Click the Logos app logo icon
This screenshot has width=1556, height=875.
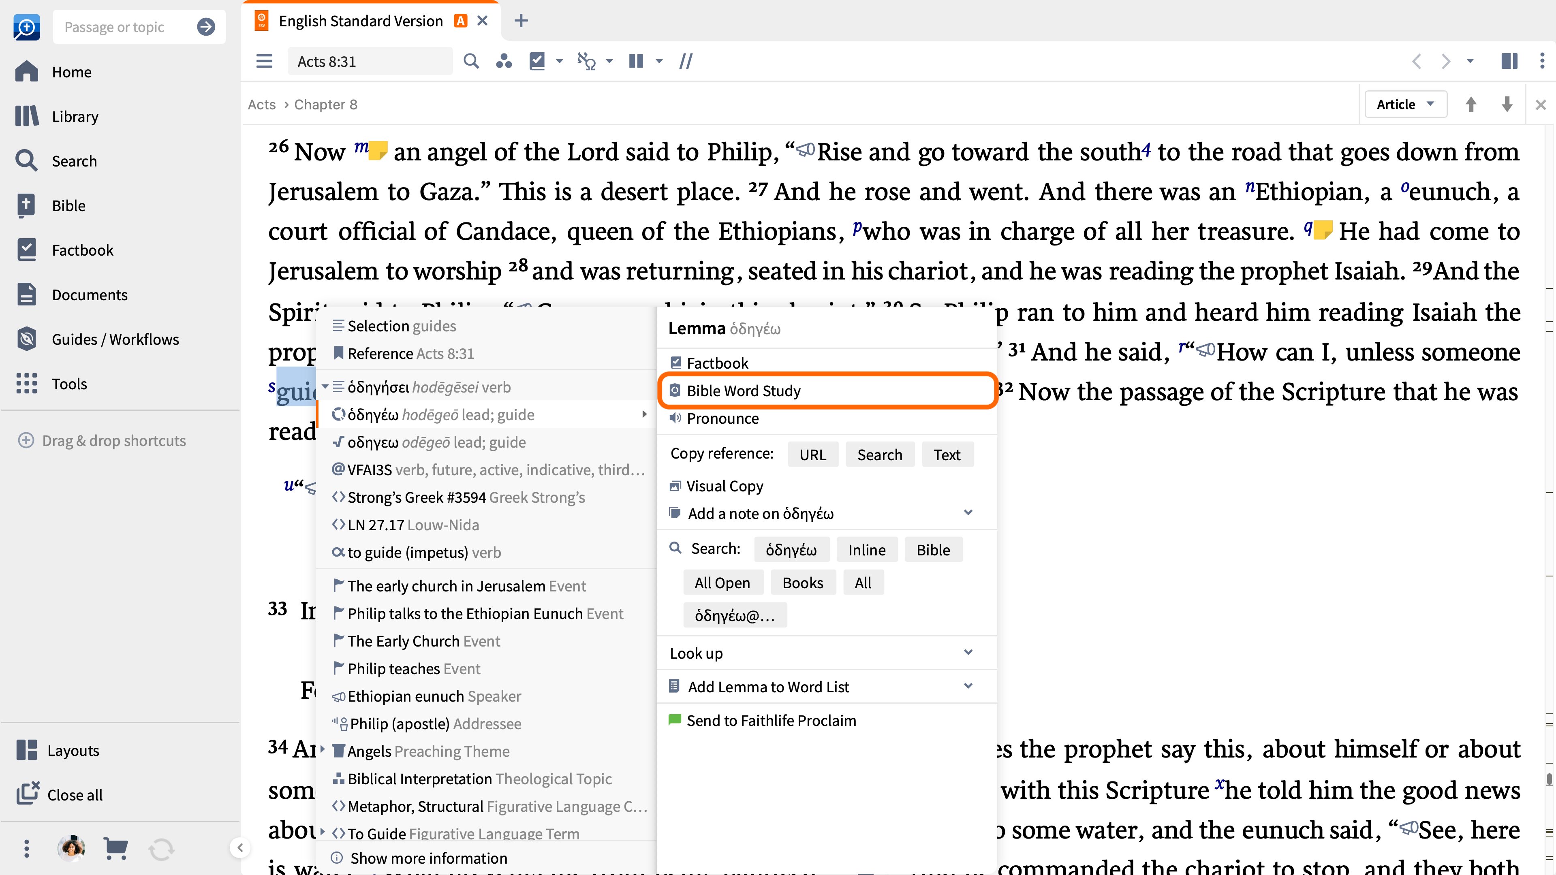pyautogui.click(x=27, y=27)
